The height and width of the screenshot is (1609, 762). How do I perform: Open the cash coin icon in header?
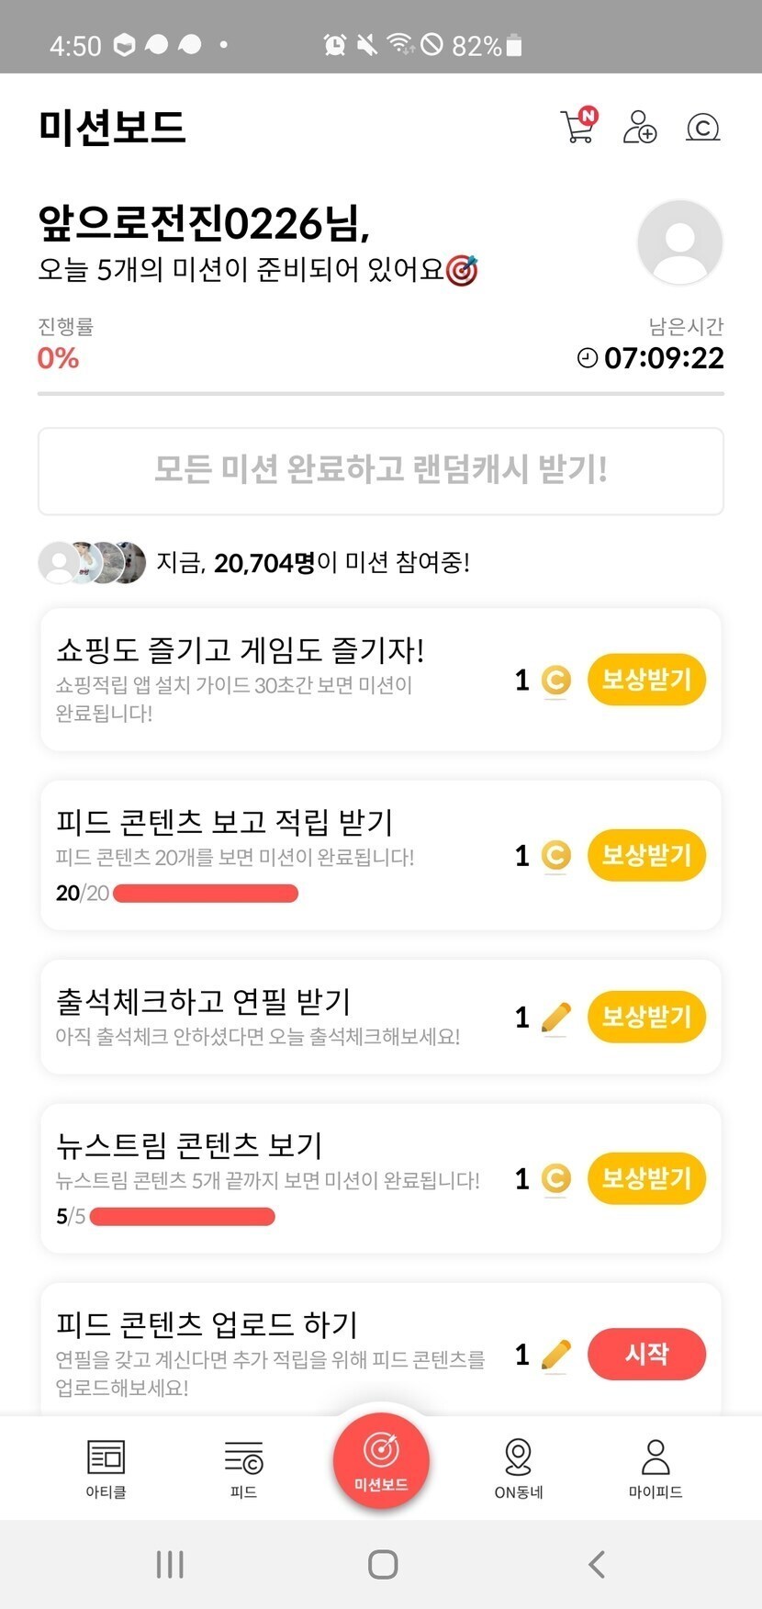tap(702, 127)
